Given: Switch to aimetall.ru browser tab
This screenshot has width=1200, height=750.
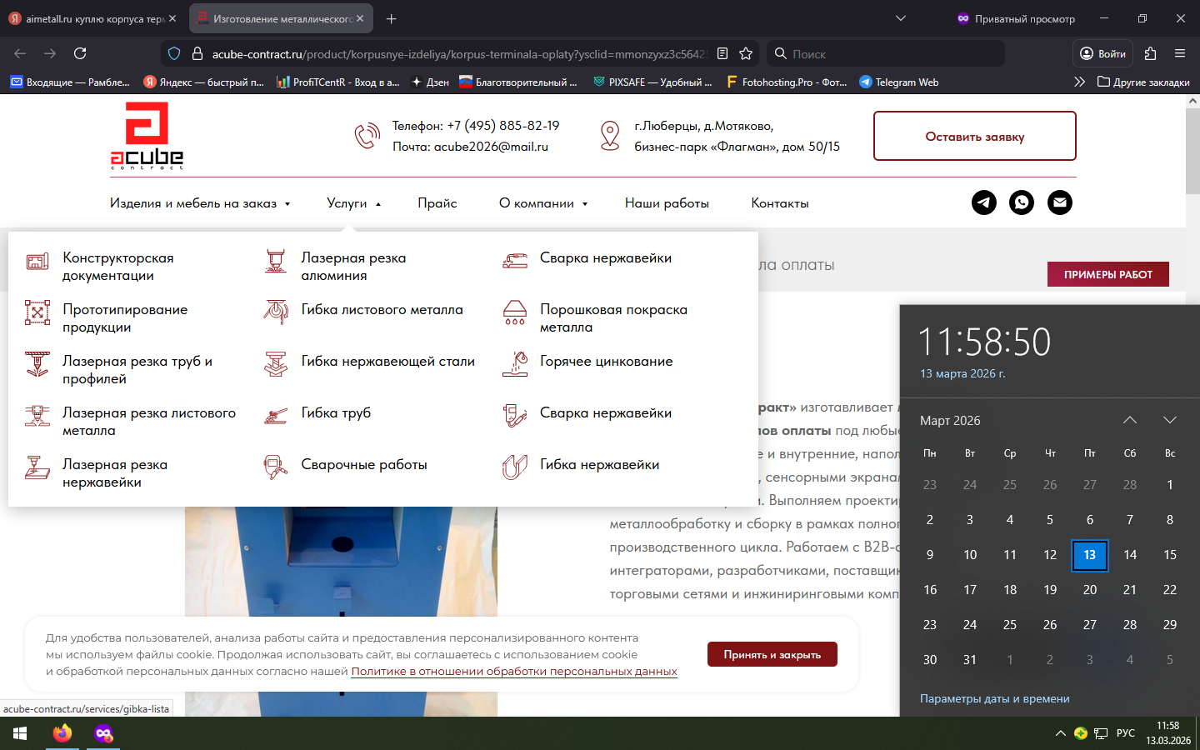Looking at the screenshot, I should pyautogui.click(x=92, y=18).
